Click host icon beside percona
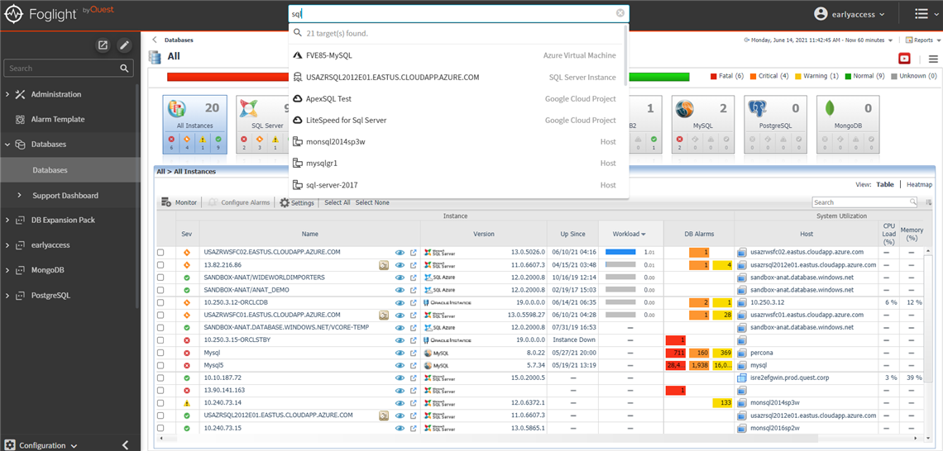Screen dimensions: 943x451 coord(741,353)
